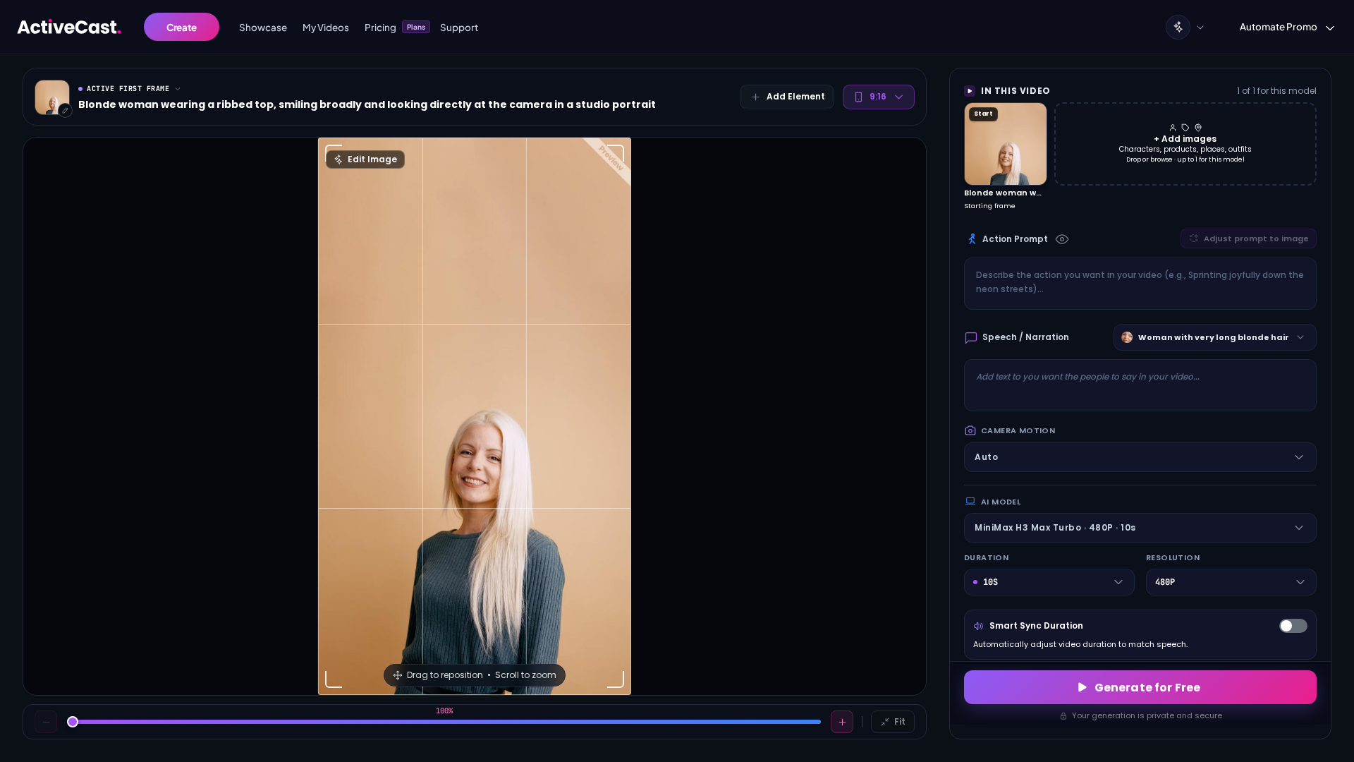Expand the Active First Frame chevron

tap(178, 89)
